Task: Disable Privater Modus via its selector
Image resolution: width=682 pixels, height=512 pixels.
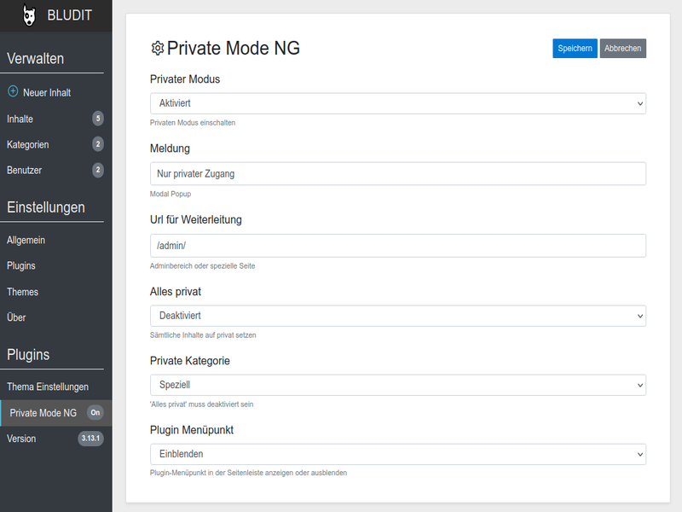Action: click(x=399, y=103)
